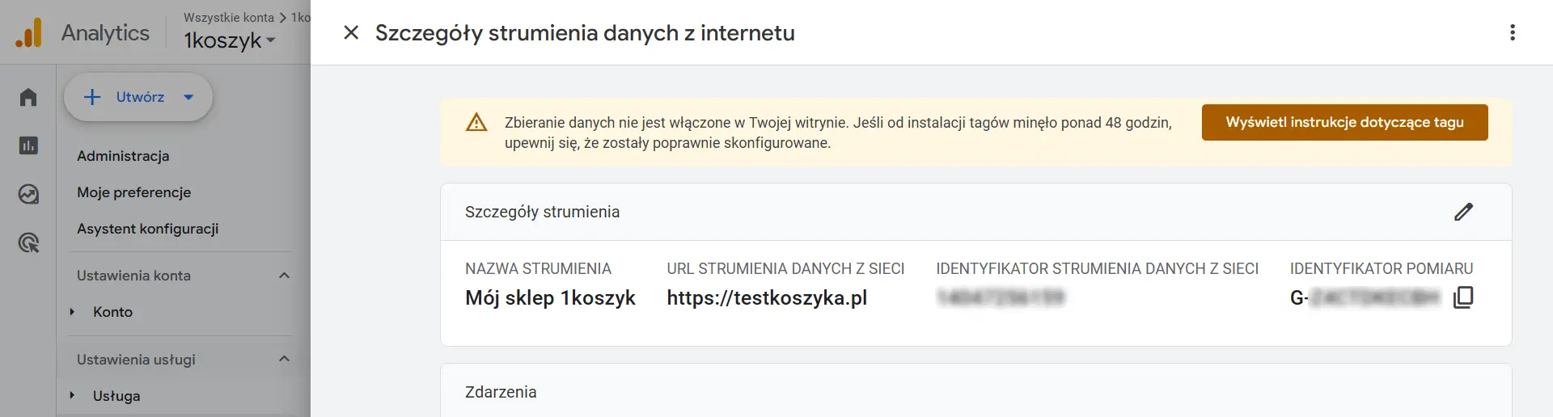Screen dimensions: 1553x417
Task: Click the pencil icon to edit stream details
Action: pyautogui.click(x=1463, y=212)
